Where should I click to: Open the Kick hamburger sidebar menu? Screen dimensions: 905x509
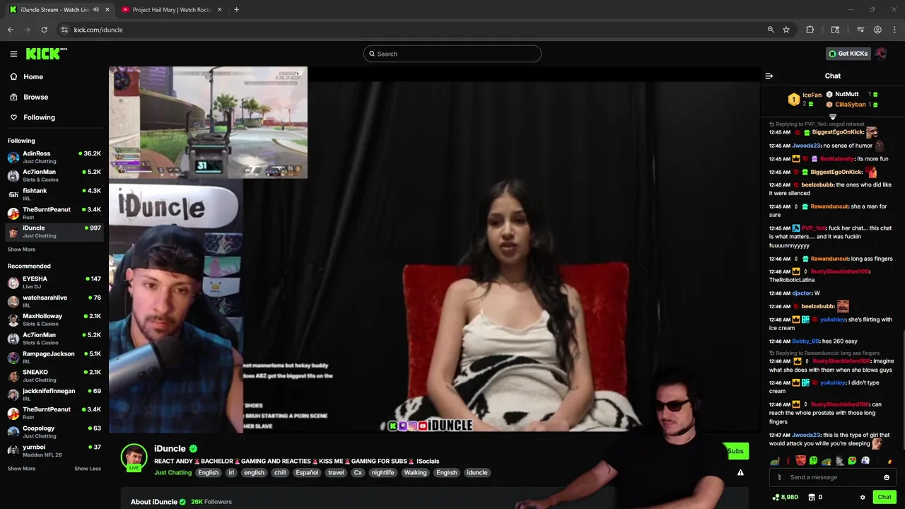point(13,54)
